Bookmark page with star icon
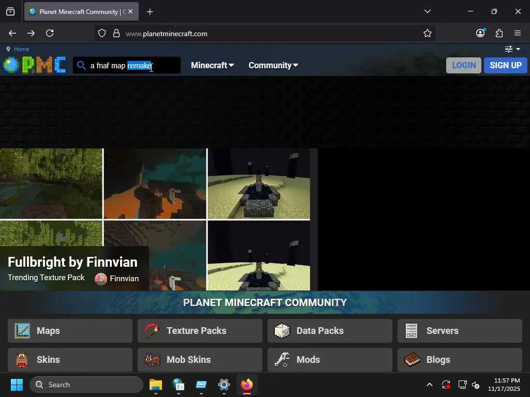Viewport: 530px width, 397px height. (427, 33)
